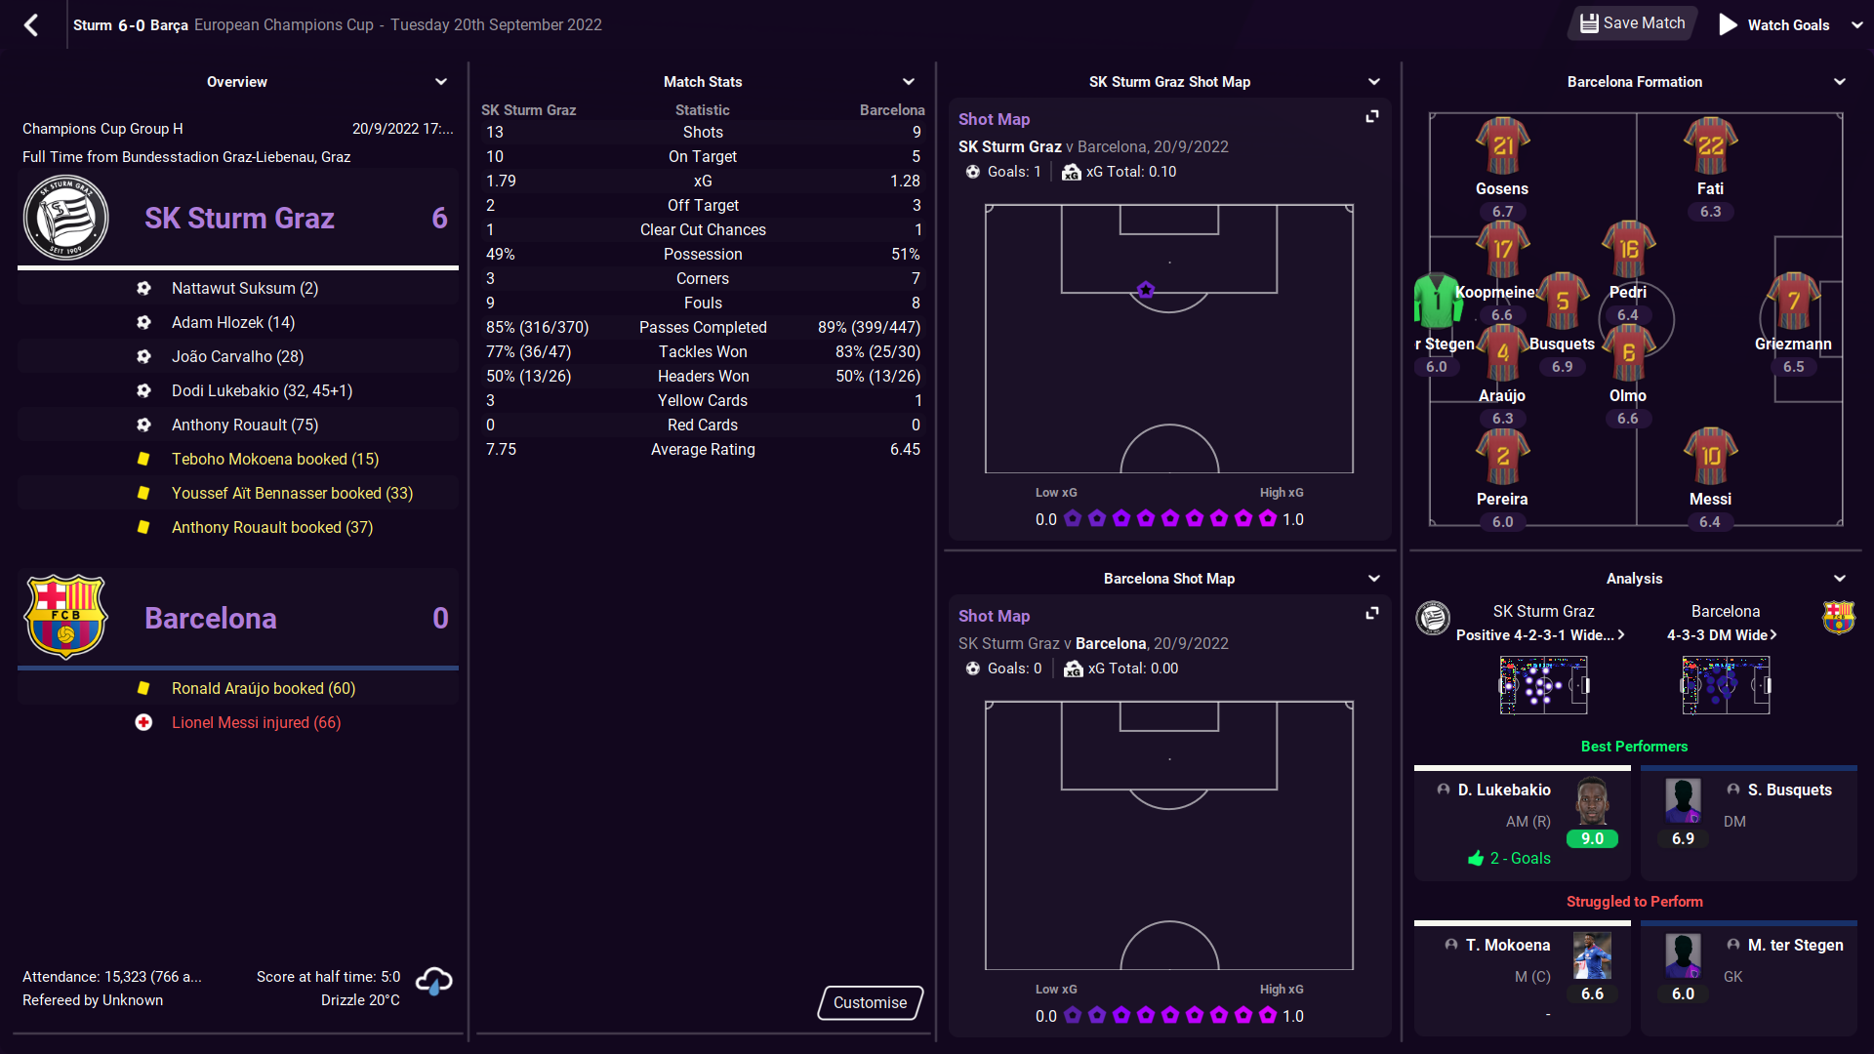1874x1054 pixels.
Task: Open T. Mokoena struggled performer card
Action: point(1523,978)
